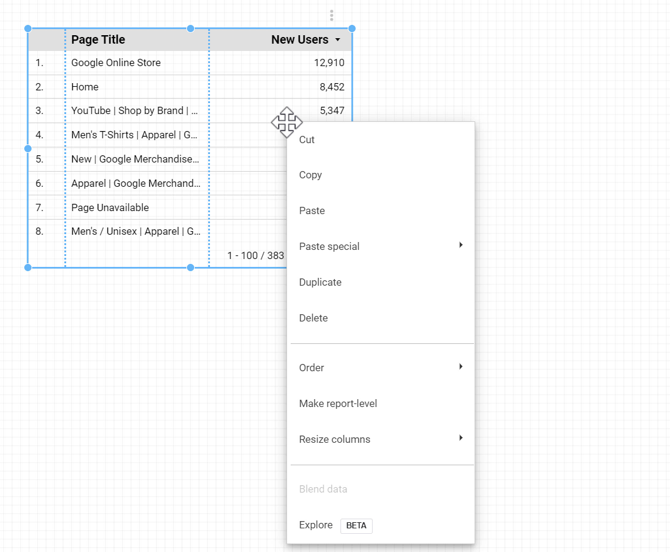Select Delete menu option

[381, 318]
